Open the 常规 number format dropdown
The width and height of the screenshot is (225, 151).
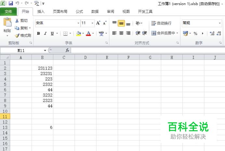click(220, 23)
